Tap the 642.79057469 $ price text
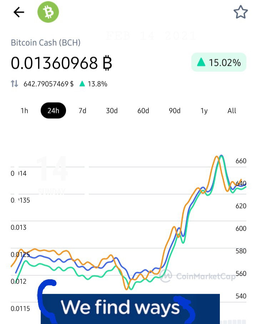 (x=49, y=84)
